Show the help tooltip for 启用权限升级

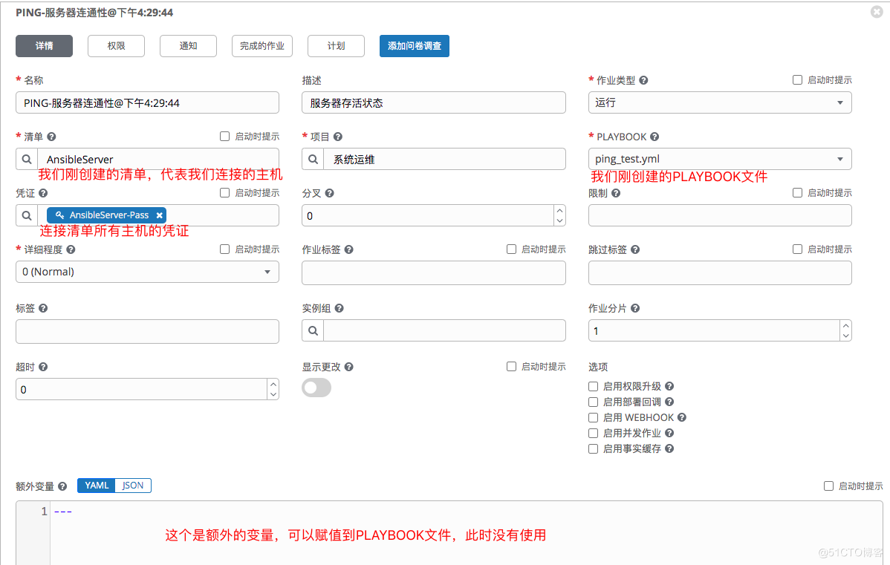[669, 386]
